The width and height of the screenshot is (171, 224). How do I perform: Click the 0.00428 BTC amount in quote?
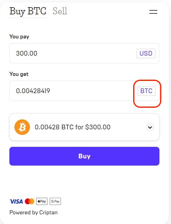54,127
